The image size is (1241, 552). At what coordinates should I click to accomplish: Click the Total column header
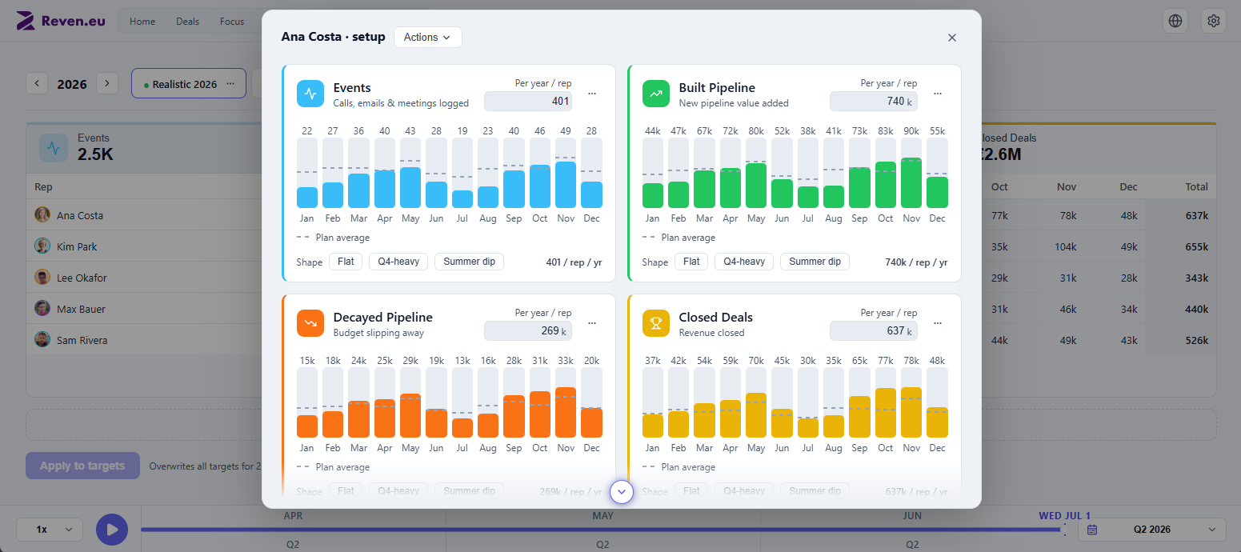tap(1197, 186)
